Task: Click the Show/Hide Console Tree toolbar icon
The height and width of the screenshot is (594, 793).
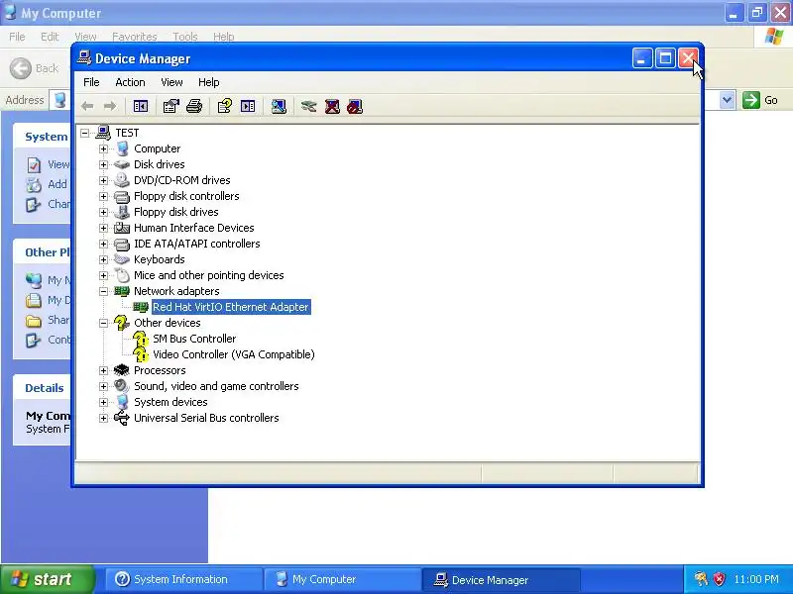Action: [141, 107]
